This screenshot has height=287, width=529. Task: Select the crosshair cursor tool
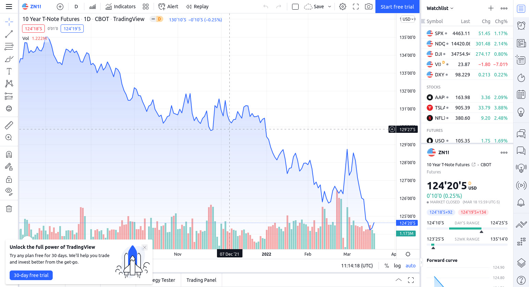[9, 22]
